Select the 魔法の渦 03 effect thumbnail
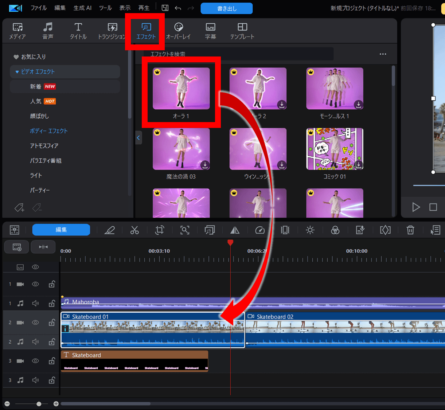Viewport: 445px width, 410px height. 181,149
